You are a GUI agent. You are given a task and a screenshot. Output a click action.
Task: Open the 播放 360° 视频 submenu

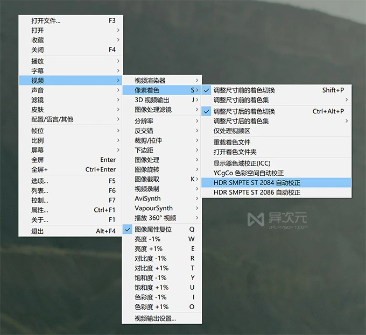click(162, 218)
